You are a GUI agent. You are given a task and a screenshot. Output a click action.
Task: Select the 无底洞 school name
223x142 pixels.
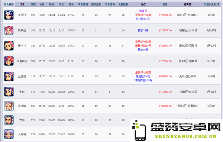(22, 134)
